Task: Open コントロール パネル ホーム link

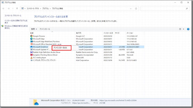Action: 13,15
